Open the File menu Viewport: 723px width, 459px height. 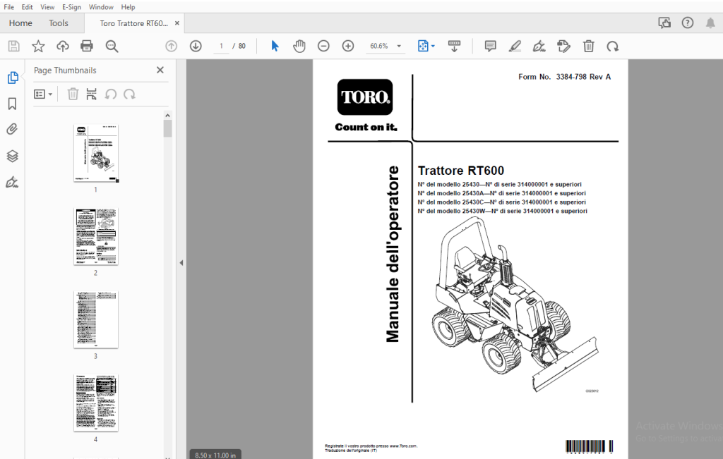click(8, 7)
